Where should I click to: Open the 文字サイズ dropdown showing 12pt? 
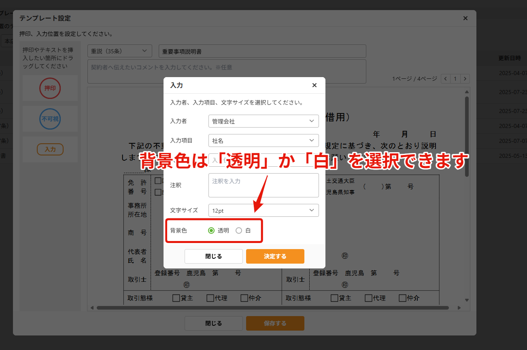point(263,210)
